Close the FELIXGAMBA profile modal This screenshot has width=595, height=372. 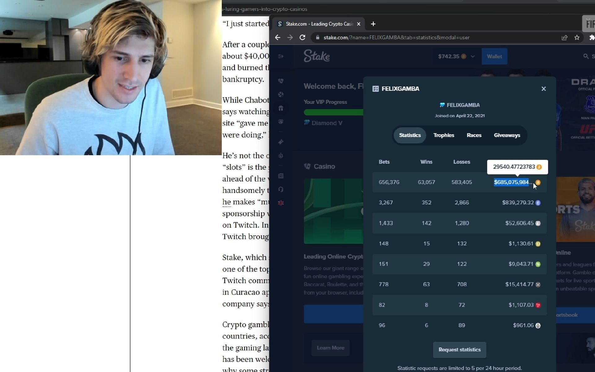tap(544, 89)
